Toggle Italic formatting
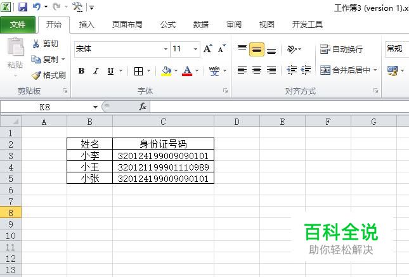Screen dimensions: 409x277 96,71
